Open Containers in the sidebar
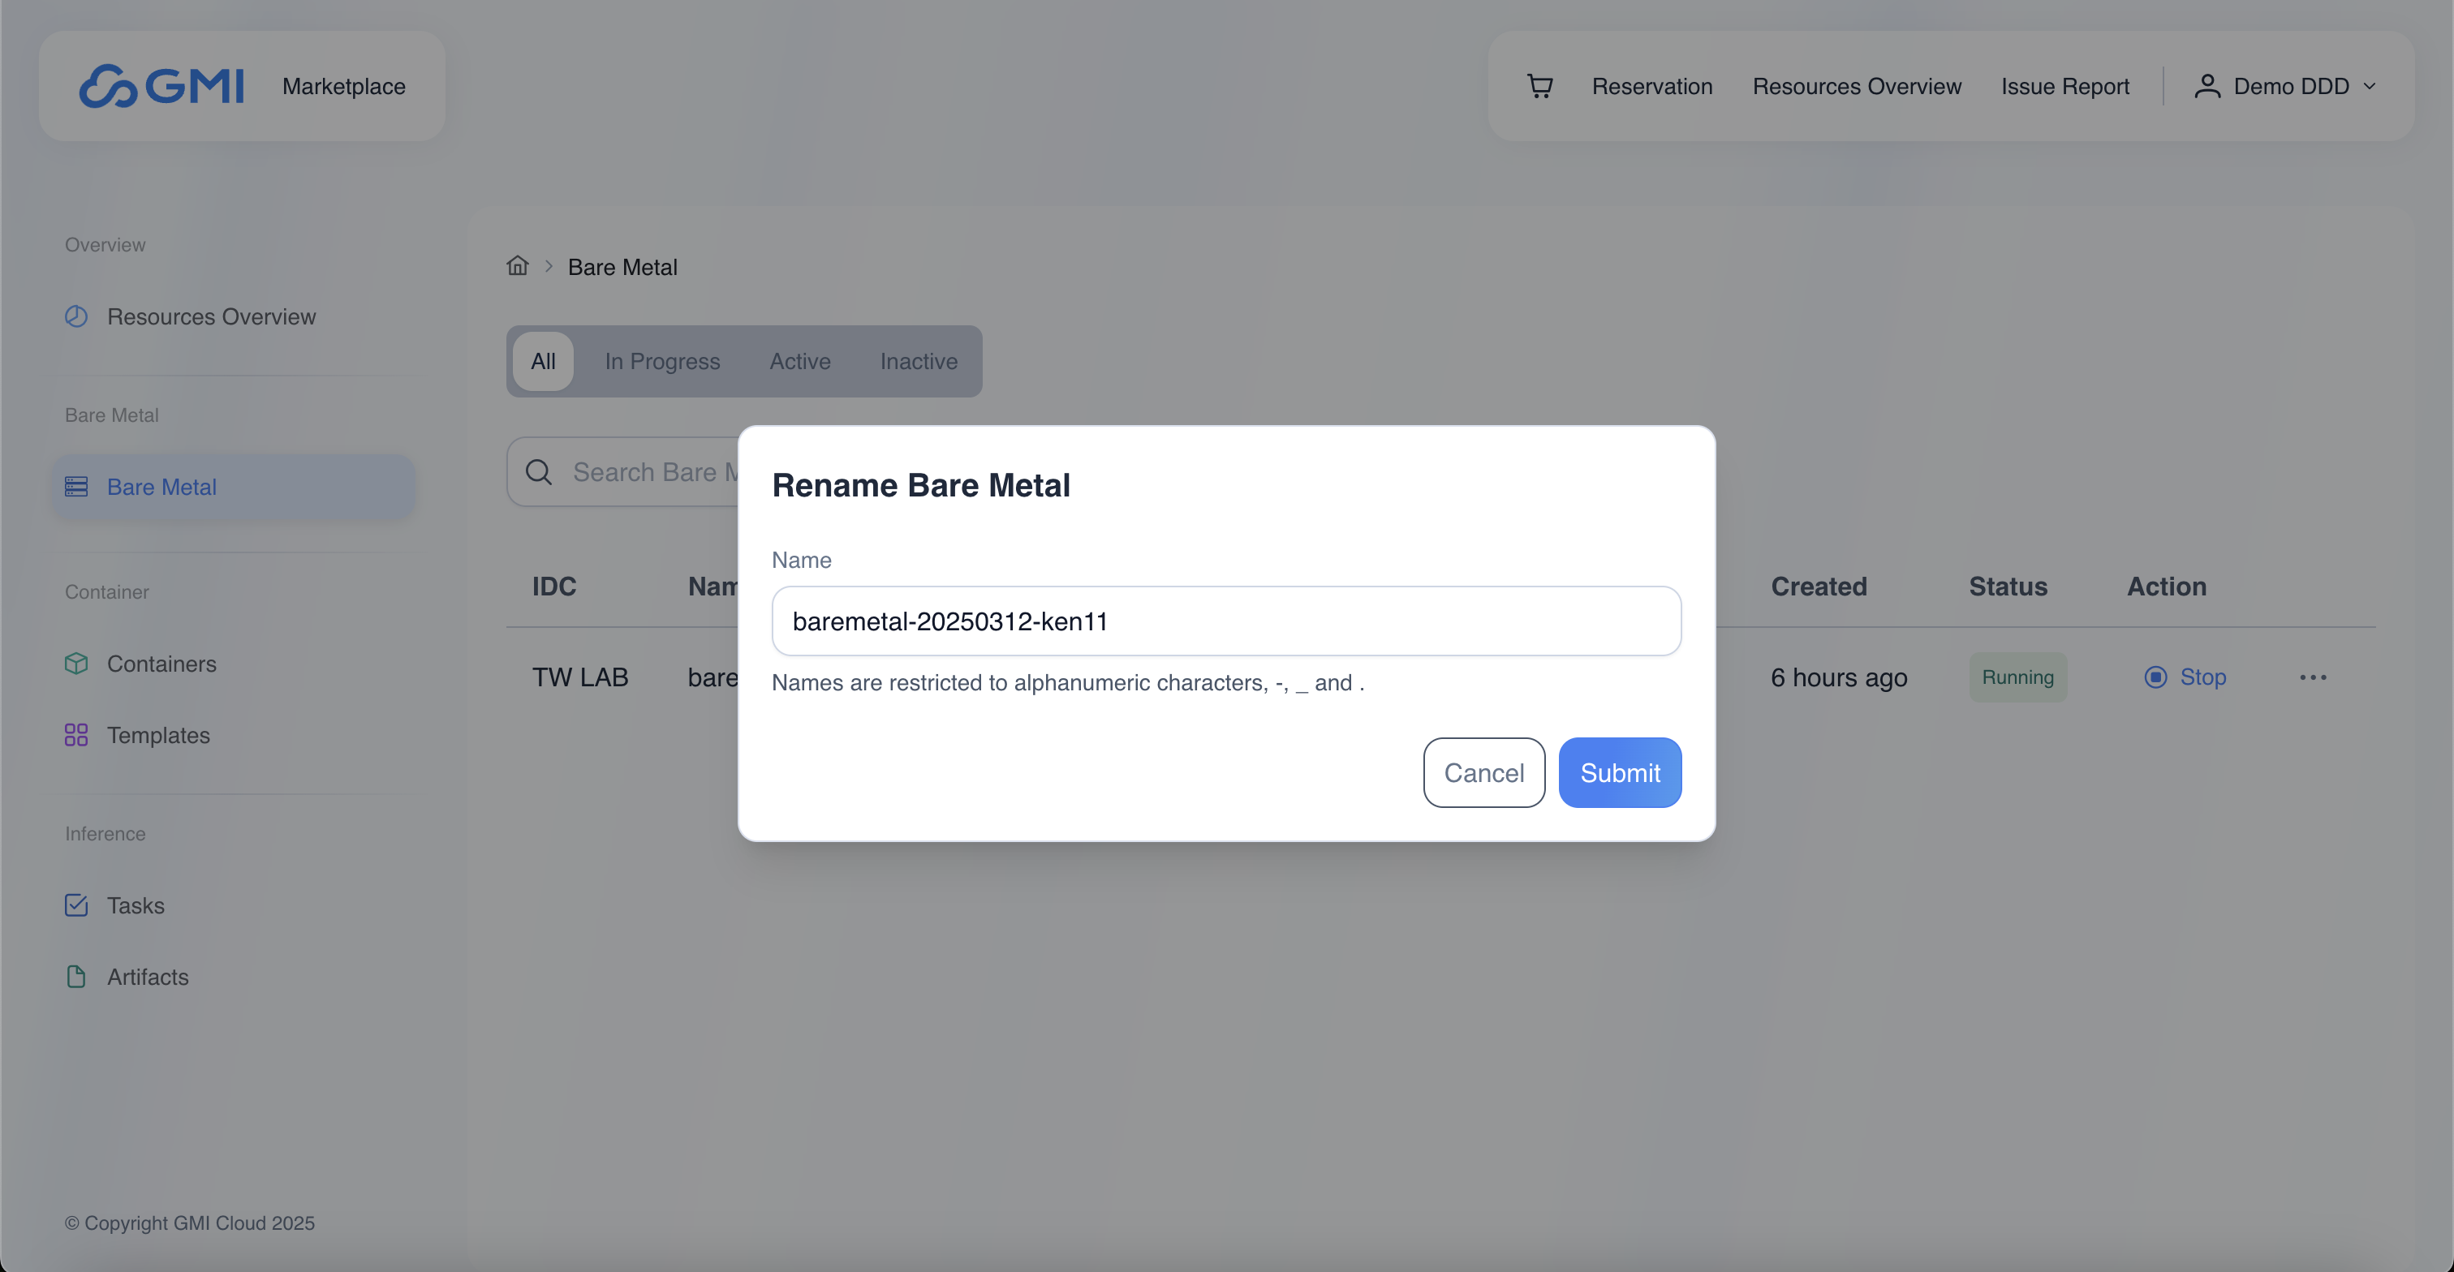The height and width of the screenshot is (1272, 2454). coord(162,664)
